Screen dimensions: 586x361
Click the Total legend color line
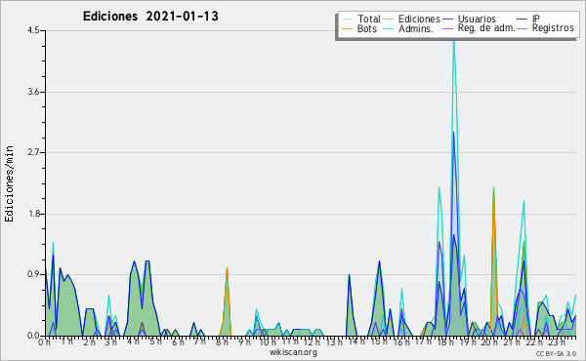[x=347, y=20]
